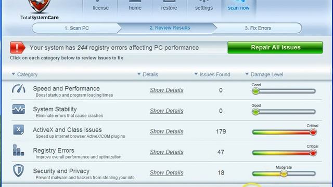Click the Registry Errors blocks icon
Screen dimensions: 333x187
19,150
